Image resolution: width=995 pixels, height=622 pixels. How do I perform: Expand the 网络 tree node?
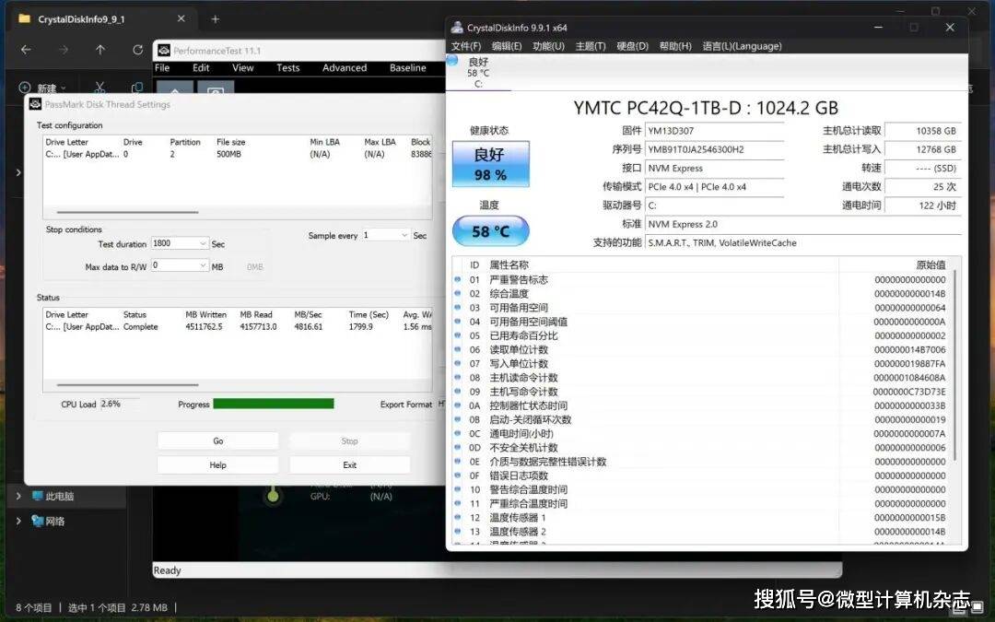(18, 521)
